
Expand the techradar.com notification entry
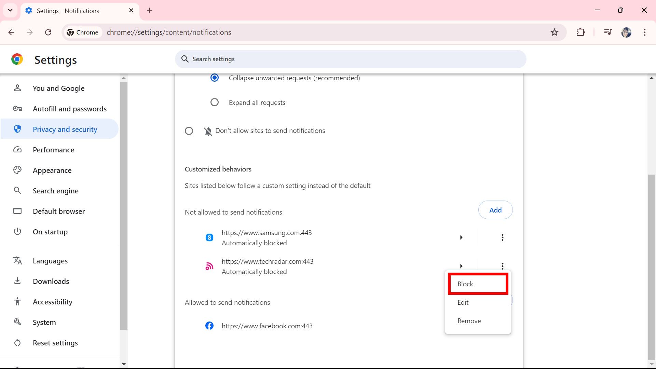click(x=461, y=266)
